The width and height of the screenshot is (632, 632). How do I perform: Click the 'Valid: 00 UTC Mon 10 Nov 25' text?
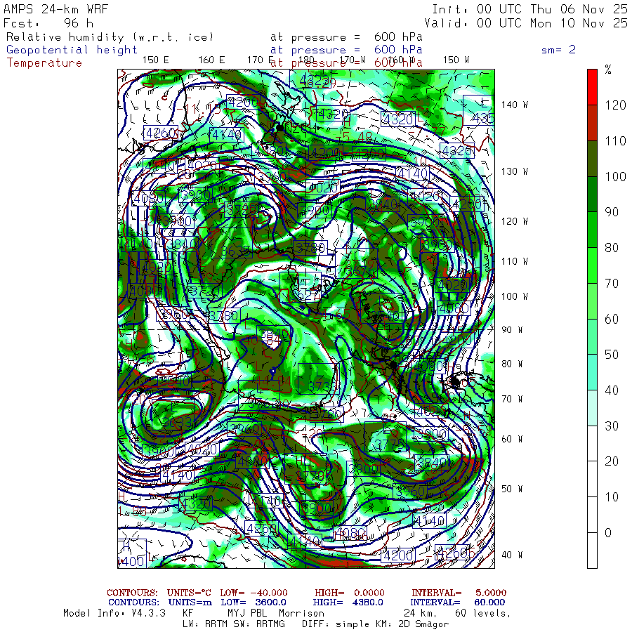[x=529, y=22]
